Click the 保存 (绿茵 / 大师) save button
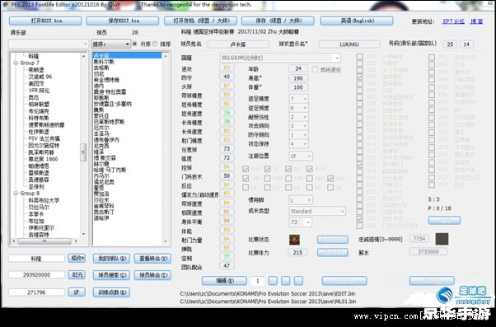 (x=278, y=21)
